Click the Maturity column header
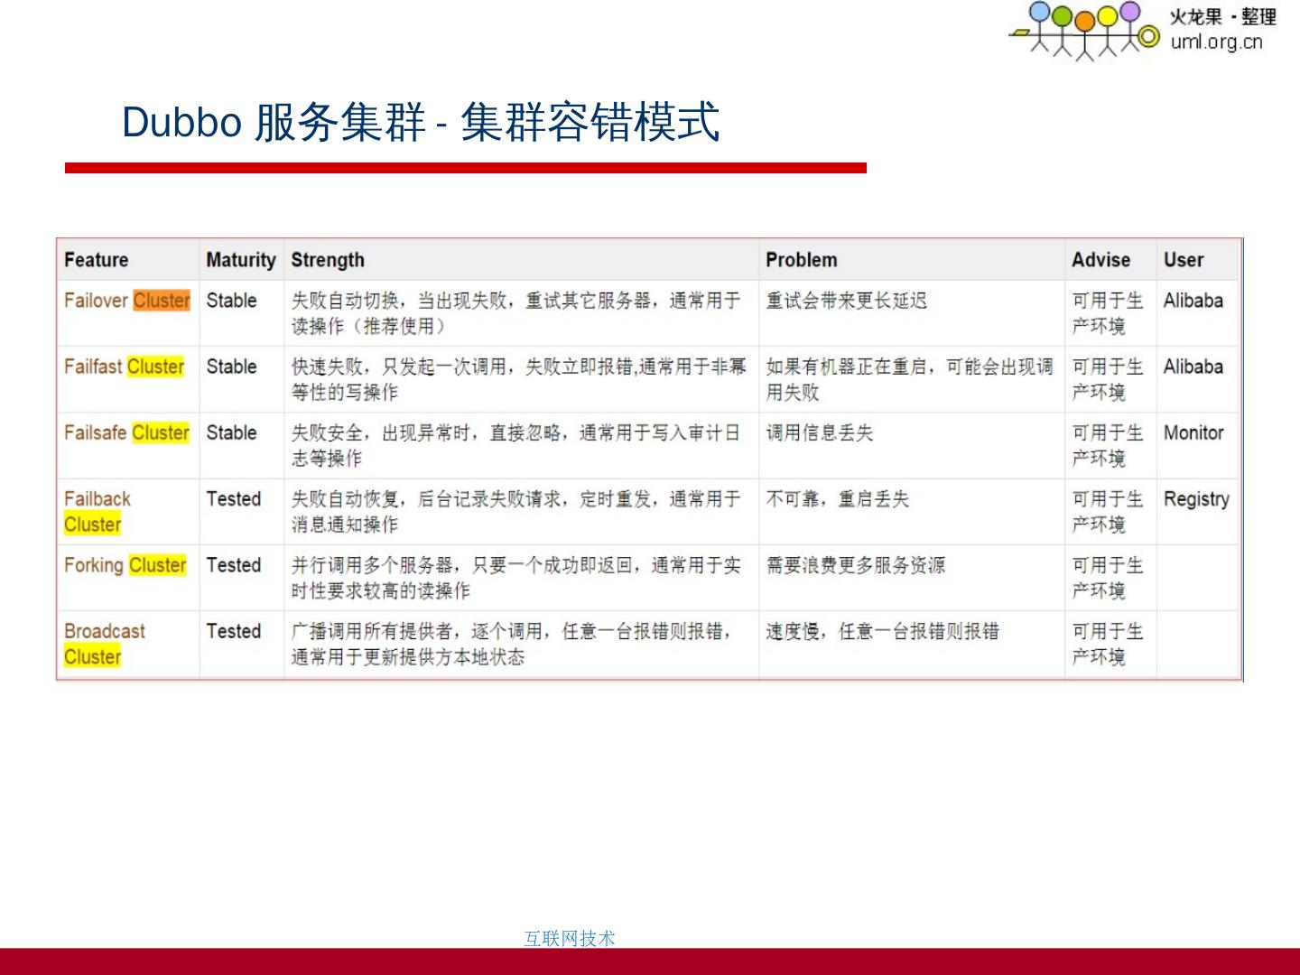1300x975 pixels. [240, 260]
